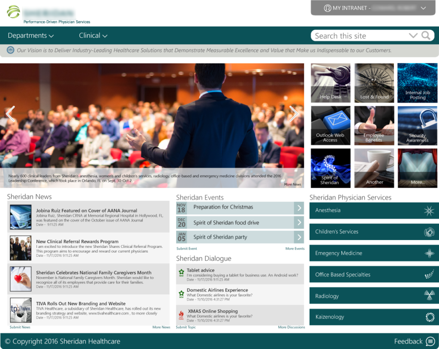Expand the Preparation for Christmas event arrow
The image size is (439, 349).
(299, 208)
